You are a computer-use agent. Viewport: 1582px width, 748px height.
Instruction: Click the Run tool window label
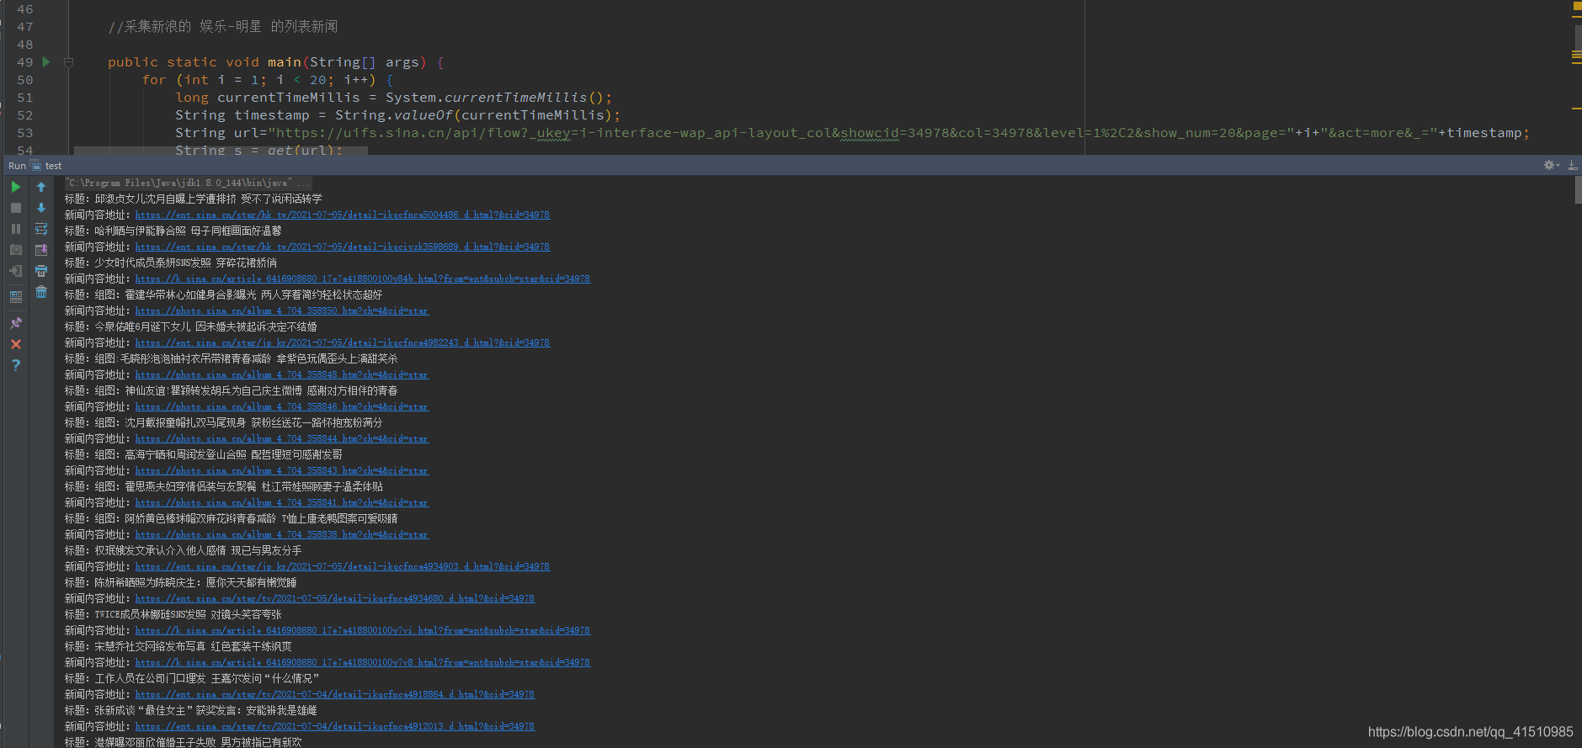17,166
